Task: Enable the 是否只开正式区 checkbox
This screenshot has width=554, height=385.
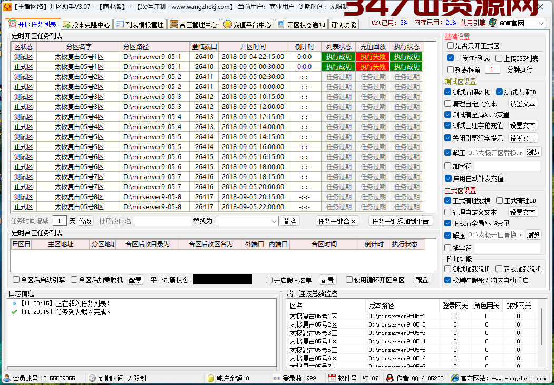Action: point(450,46)
